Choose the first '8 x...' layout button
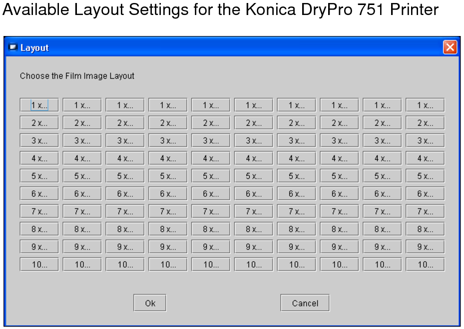 coord(39,229)
